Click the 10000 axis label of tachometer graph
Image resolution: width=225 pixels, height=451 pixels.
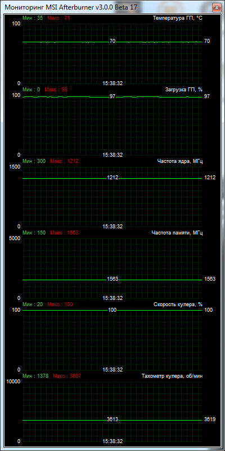click(13, 382)
